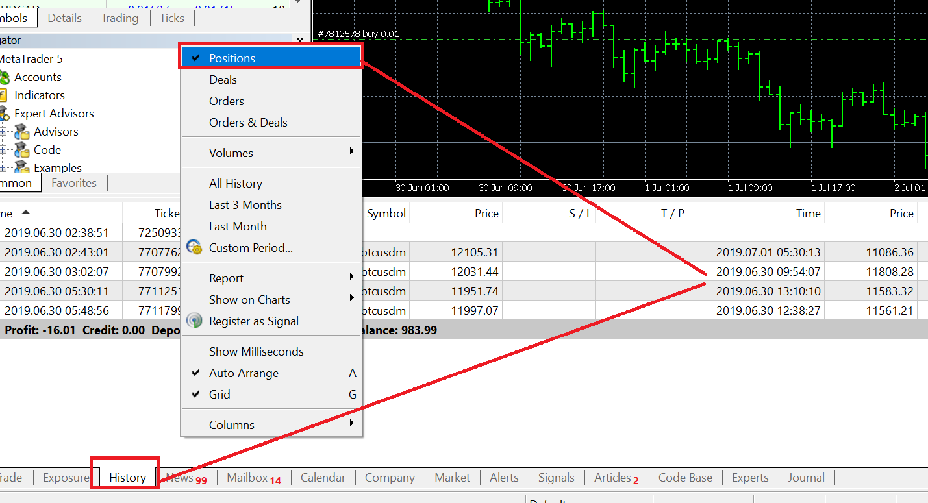Open the Market tab
This screenshot has height=503, width=928.
tap(453, 478)
